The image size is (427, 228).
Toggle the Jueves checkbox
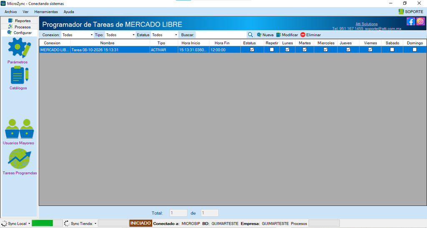coord(348,50)
